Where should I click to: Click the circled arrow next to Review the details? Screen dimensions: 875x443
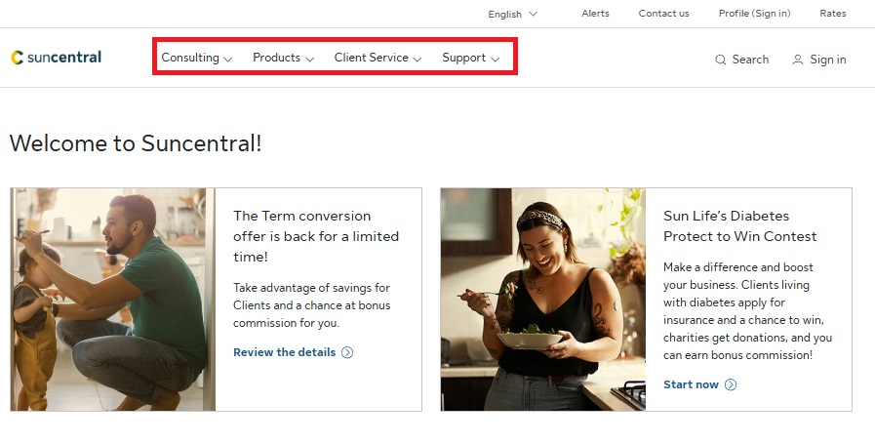pyautogui.click(x=347, y=352)
